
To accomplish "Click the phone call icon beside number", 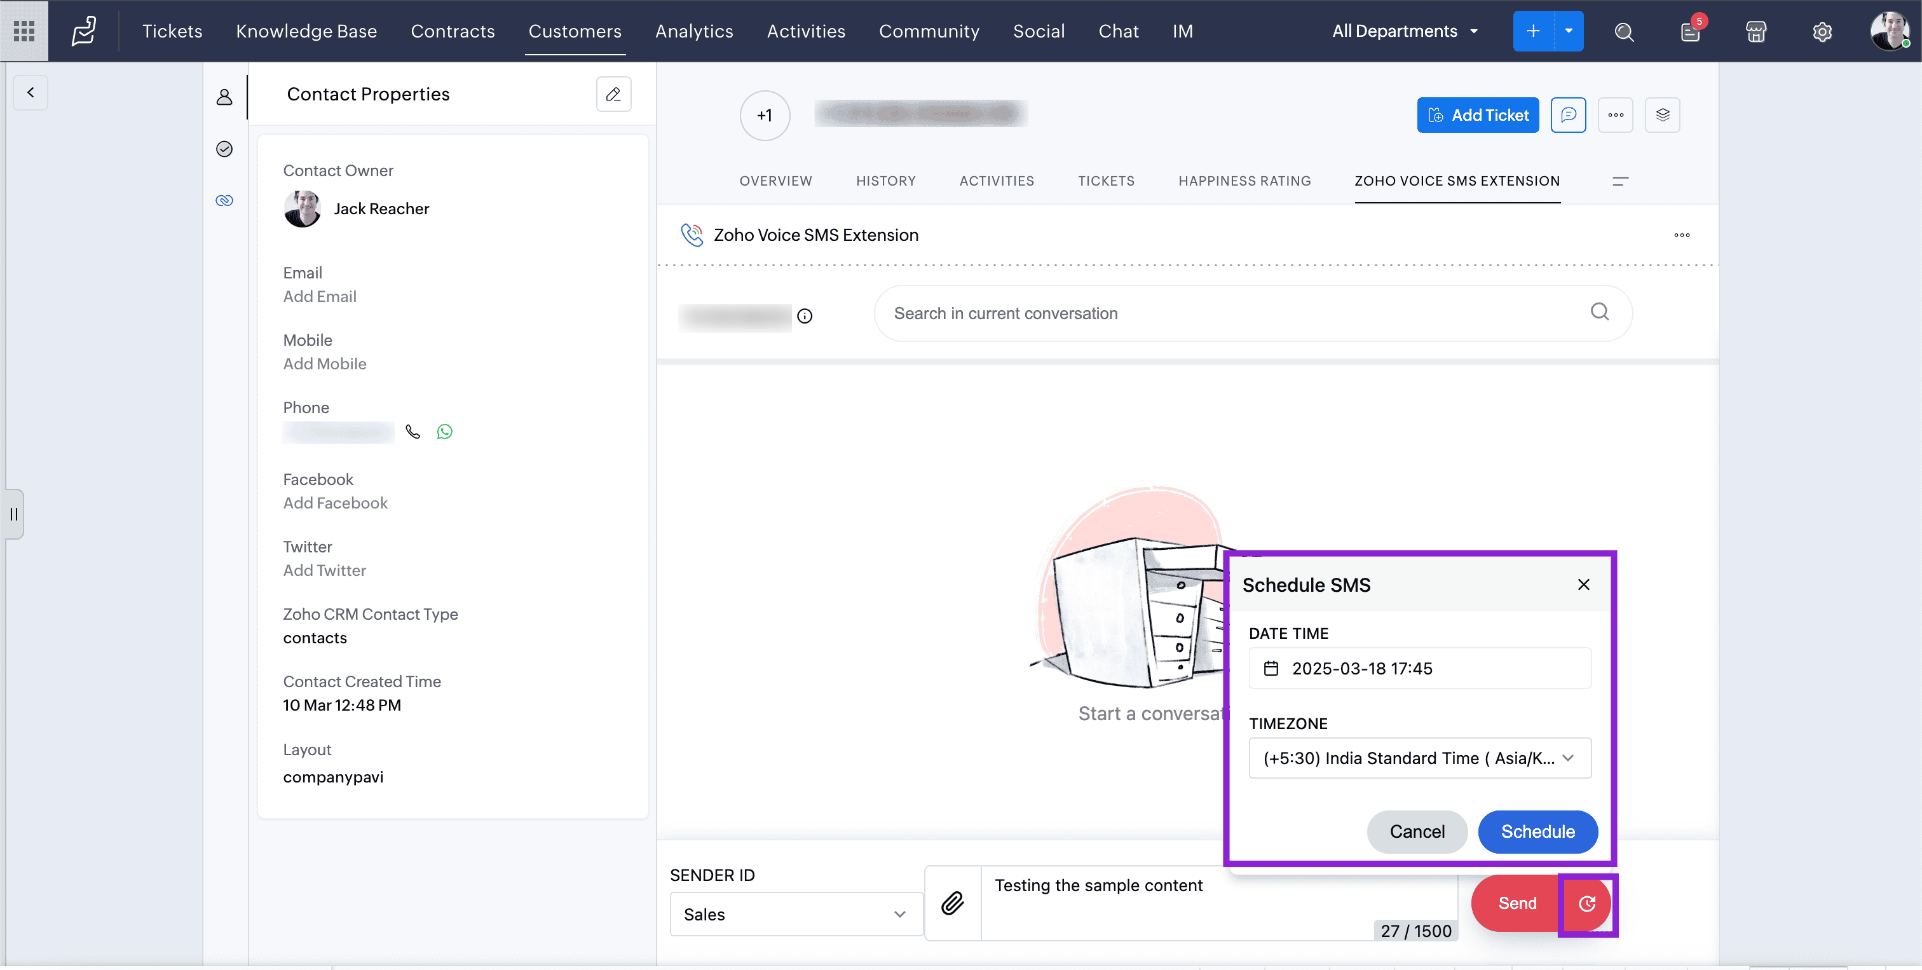I will click(x=412, y=432).
